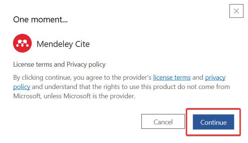The image size is (248, 143).
Task: Follow the underlined "license terms" hyperlink
Action: coord(172,77)
